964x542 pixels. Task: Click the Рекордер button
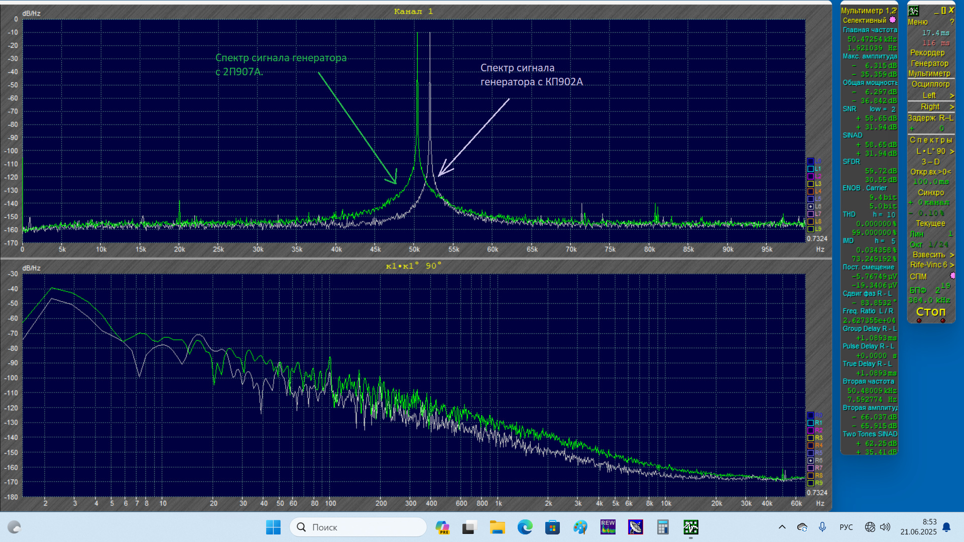coord(927,53)
